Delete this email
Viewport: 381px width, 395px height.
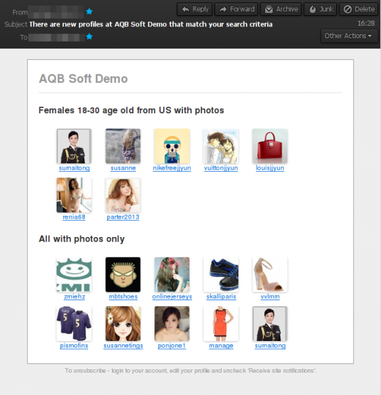tap(359, 9)
